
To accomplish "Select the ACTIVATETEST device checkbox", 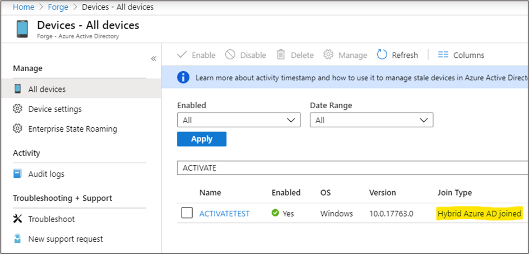I will click(x=187, y=213).
